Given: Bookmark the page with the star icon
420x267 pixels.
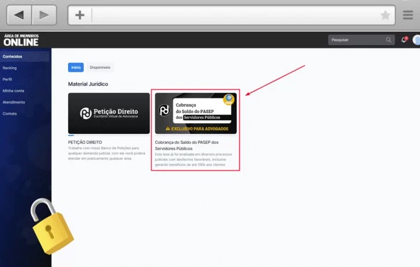Looking at the screenshot, I should [x=385, y=15].
